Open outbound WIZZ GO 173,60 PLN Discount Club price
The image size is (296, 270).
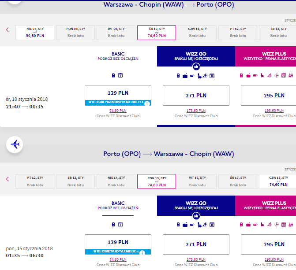click(x=196, y=111)
